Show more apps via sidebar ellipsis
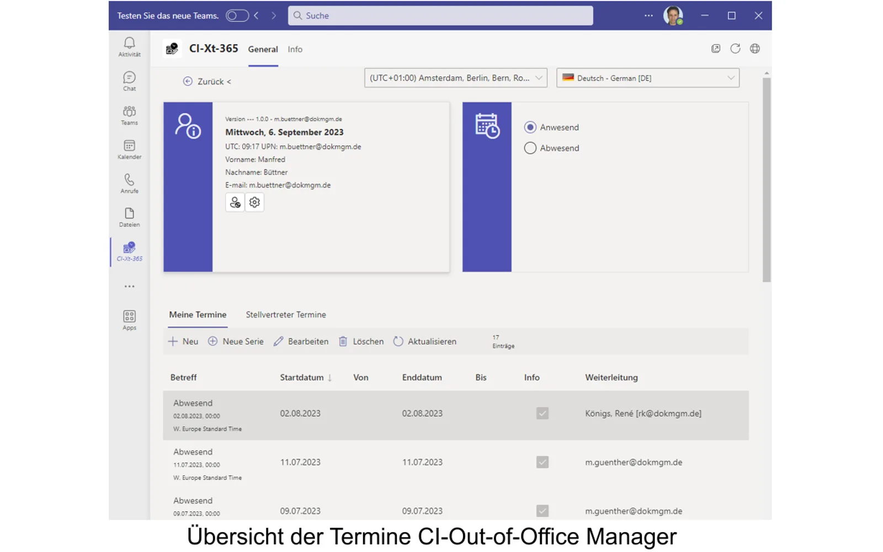Image resolution: width=883 pixels, height=552 pixels. point(129,286)
